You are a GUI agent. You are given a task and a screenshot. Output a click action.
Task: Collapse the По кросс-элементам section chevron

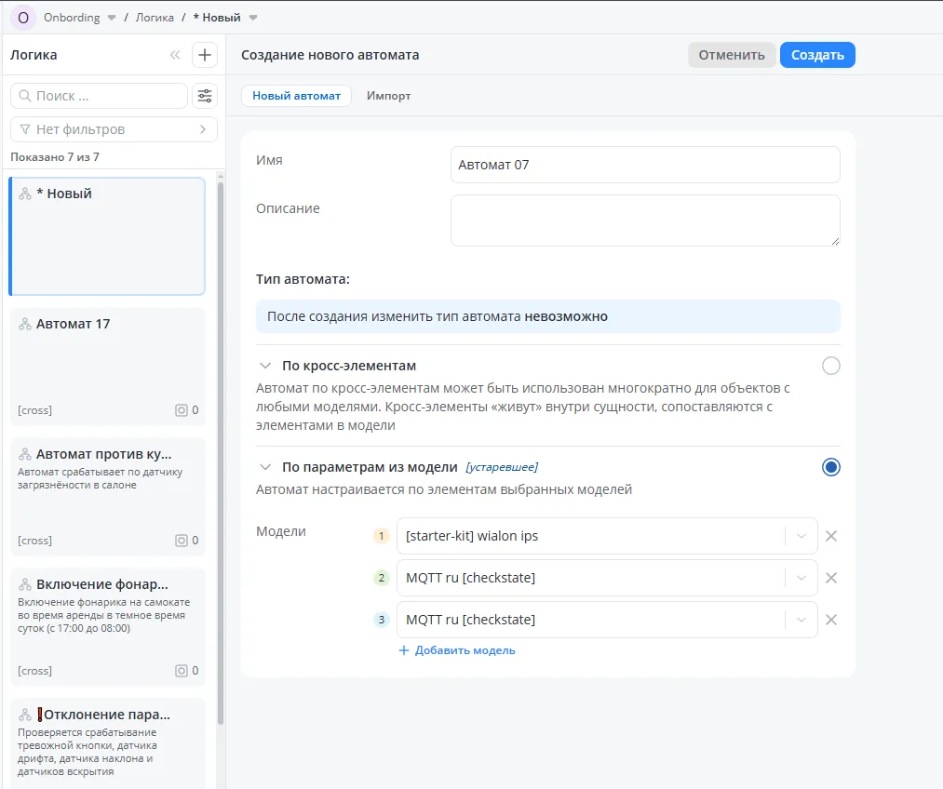265,367
